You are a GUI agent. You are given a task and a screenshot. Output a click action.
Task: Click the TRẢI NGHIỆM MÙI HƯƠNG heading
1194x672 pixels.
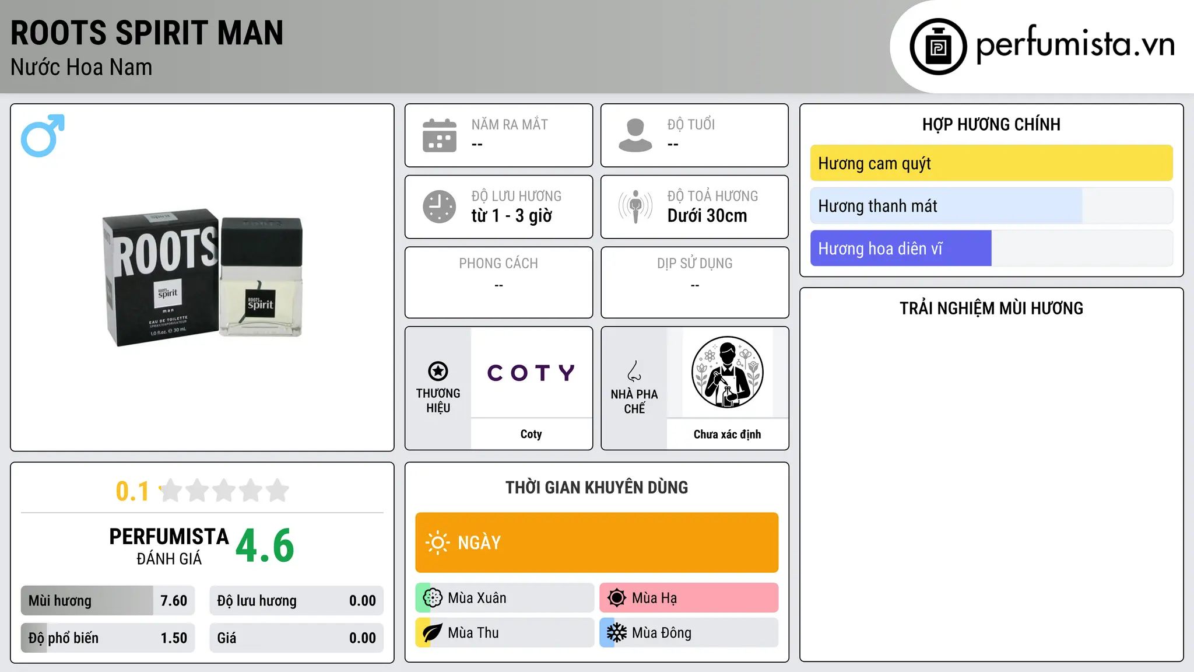coord(991,308)
